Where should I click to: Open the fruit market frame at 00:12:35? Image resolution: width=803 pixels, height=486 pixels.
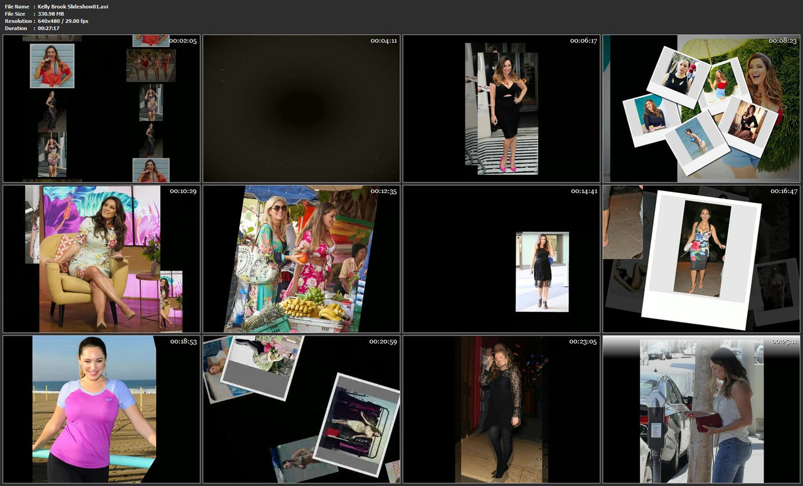coord(301,258)
